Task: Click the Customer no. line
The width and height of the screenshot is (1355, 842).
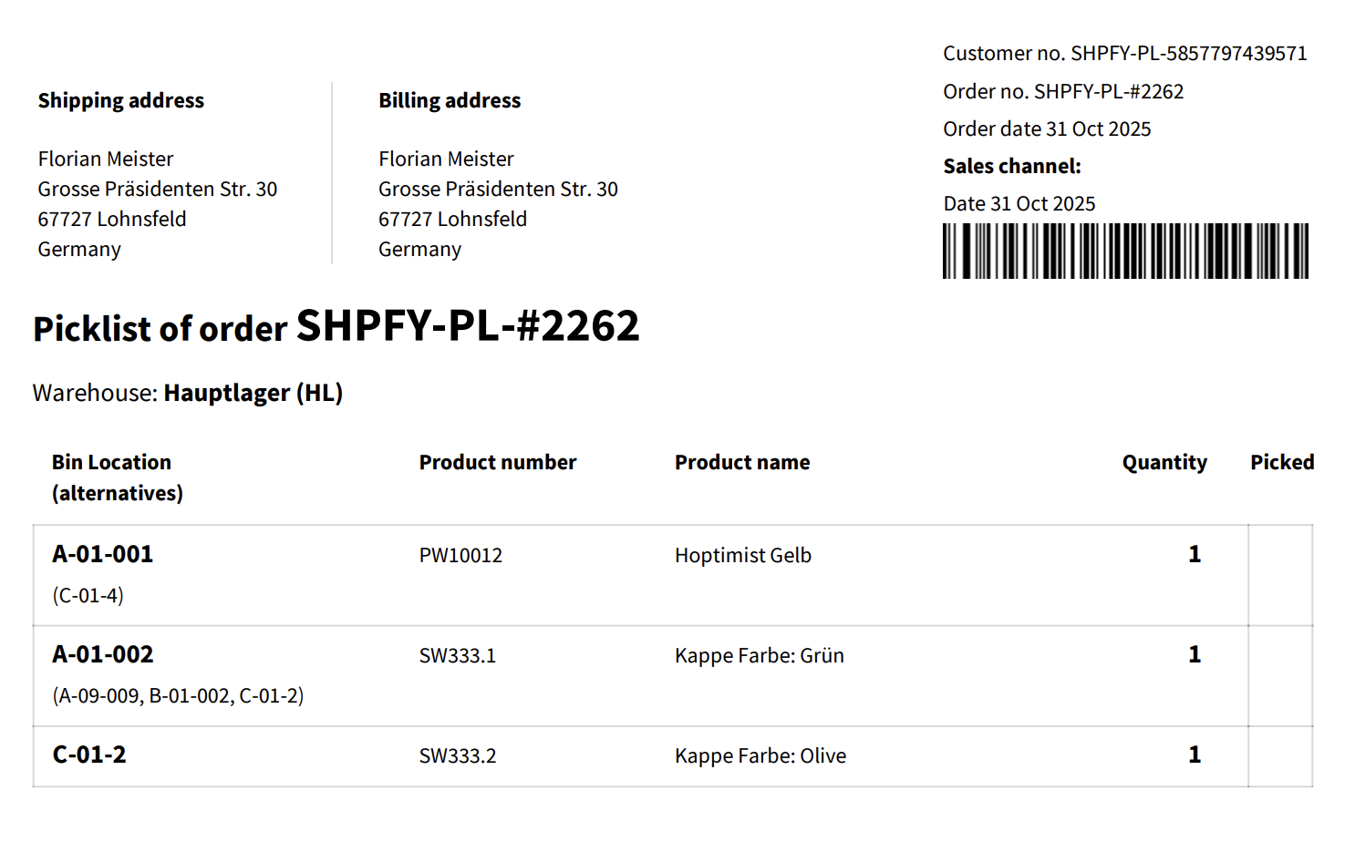Action: [x=1124, y=54]
